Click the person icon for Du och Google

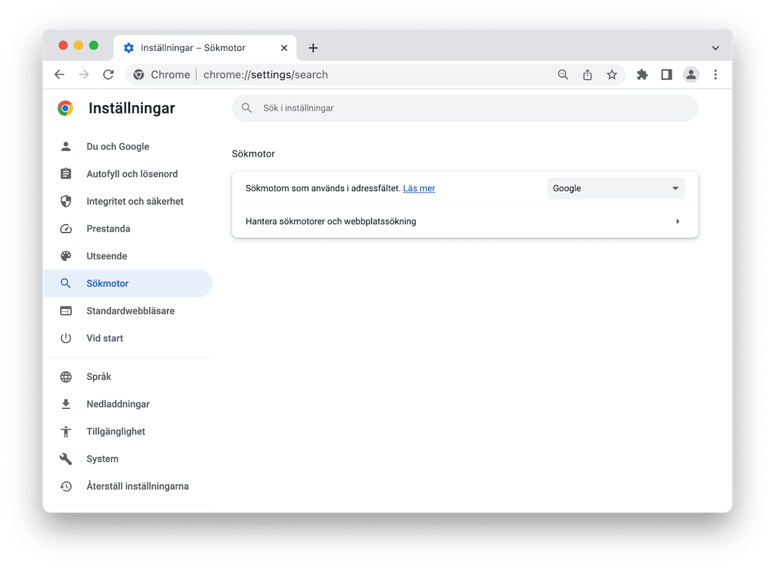tap(66, 147)
